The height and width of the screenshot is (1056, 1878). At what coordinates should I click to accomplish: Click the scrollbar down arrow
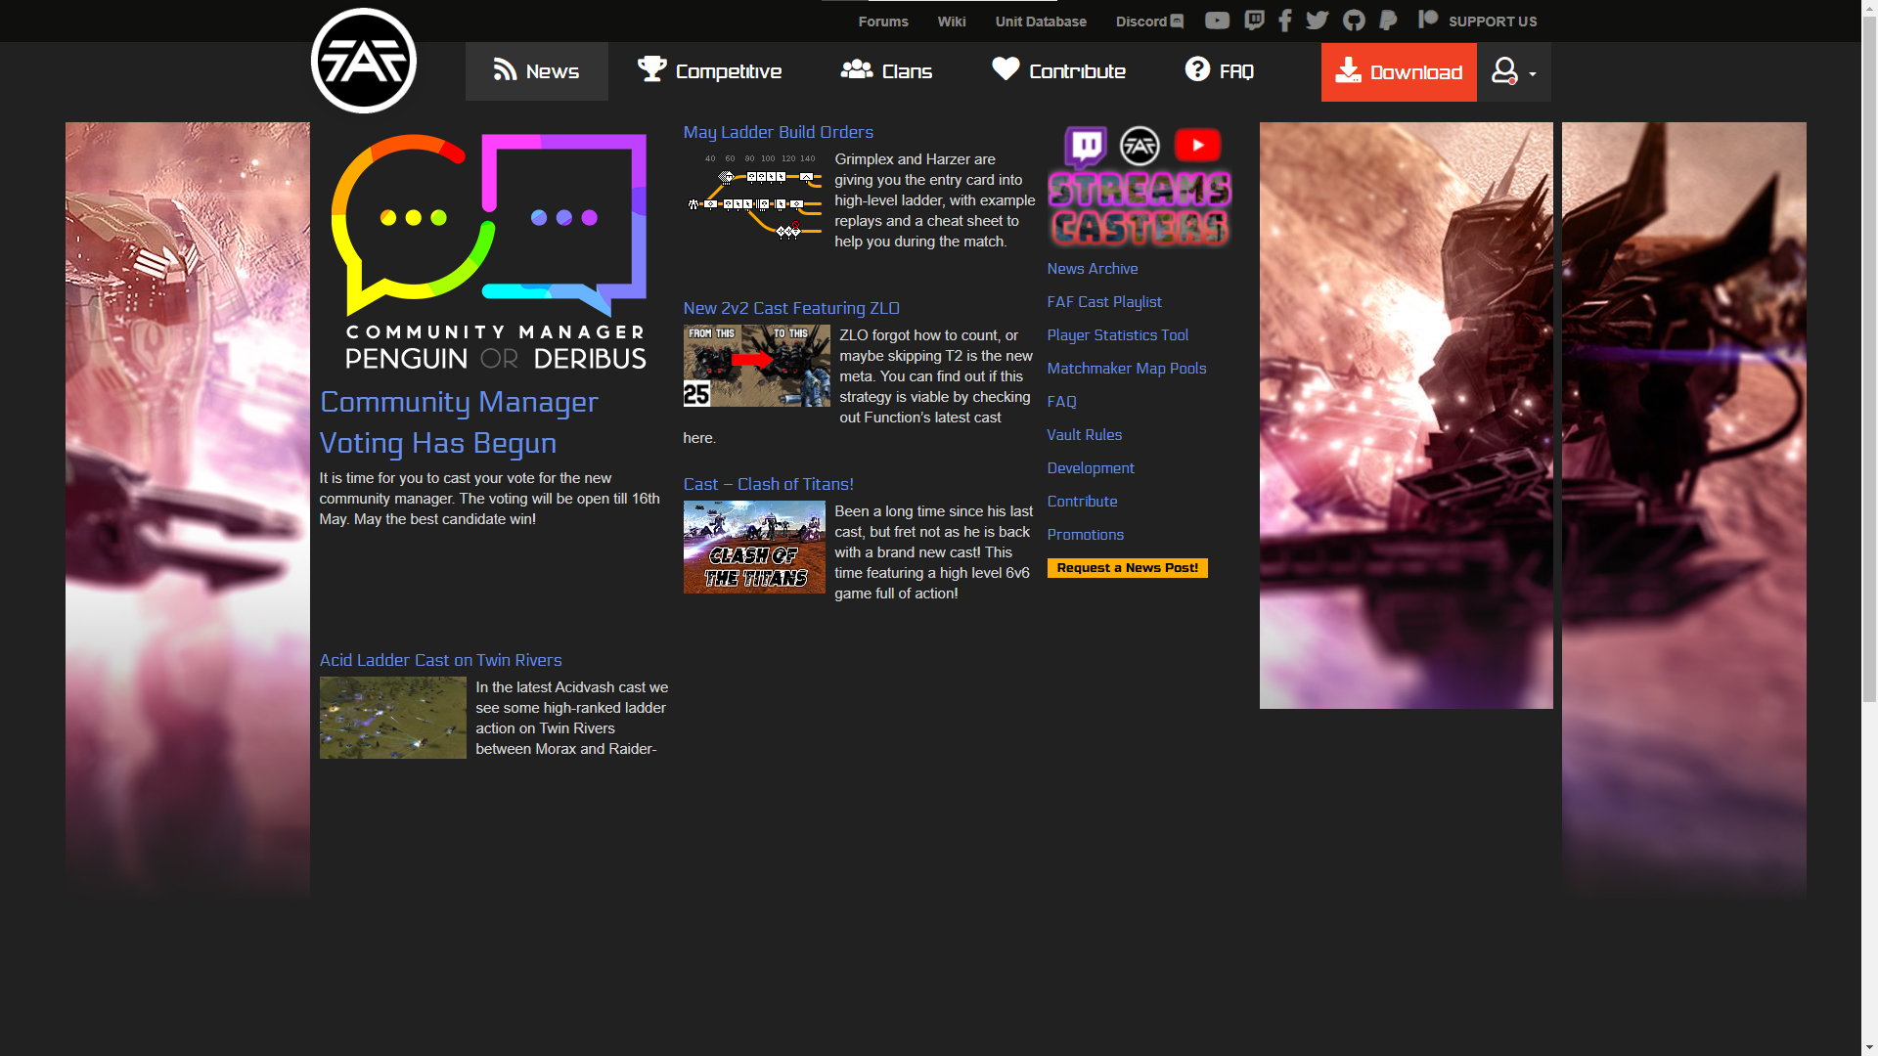[1869, 1048]
